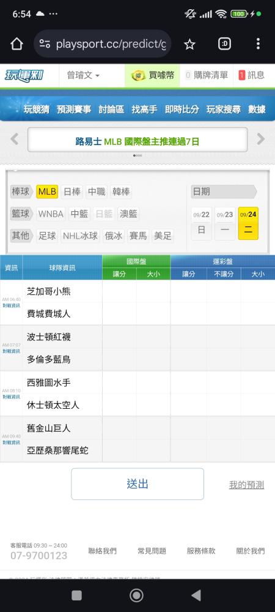This screenshot has height=612, width=275.
Task: Click team name 休士頓太空人
Action: (53, 405)
